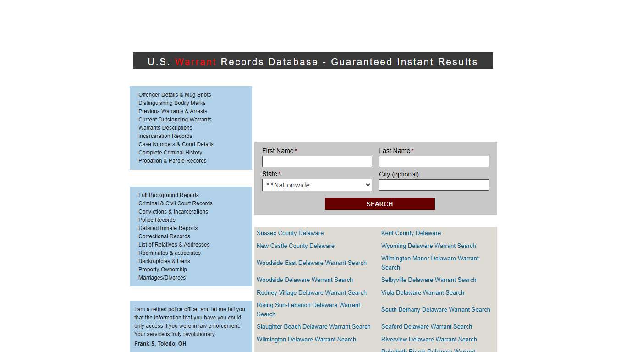Viewport: 626px width, 352px height.
Task: Open Rodney Village Delaware Warrant Search
Action: tap(312, 292)
